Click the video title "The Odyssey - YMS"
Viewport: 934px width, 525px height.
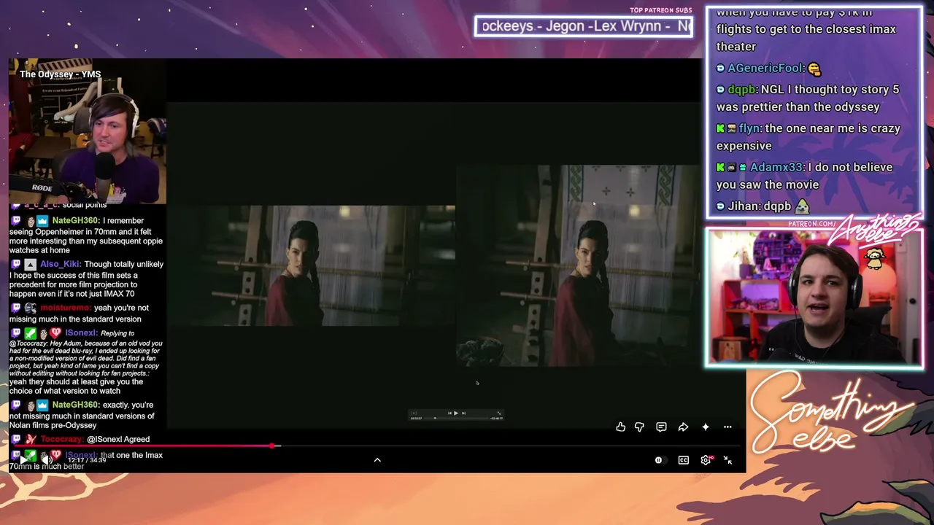61,74
